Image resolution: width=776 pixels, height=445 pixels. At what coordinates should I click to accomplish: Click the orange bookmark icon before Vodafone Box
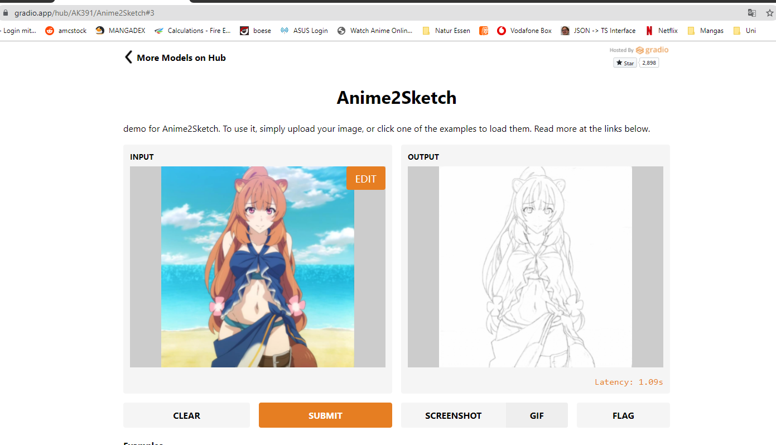pos(484,31)
